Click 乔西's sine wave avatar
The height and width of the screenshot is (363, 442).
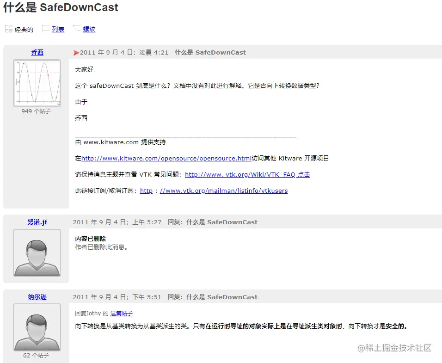coord(37,83)
